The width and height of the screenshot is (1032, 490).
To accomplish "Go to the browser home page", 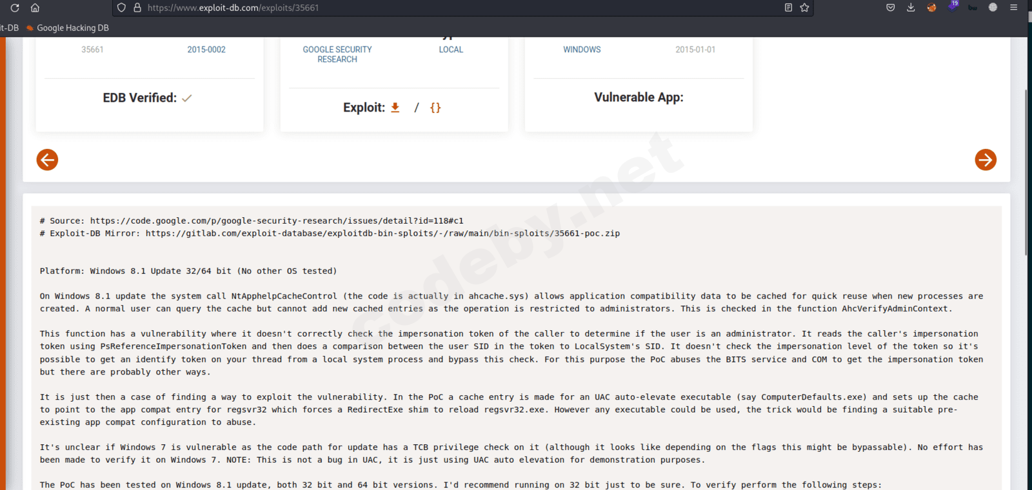I will tap(35, 8).
